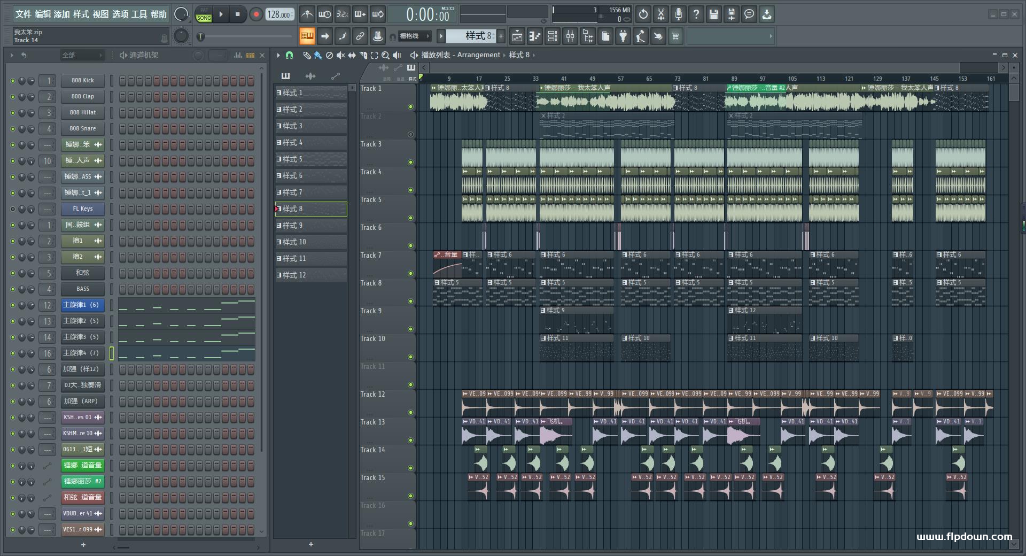Open the 帮助 menu
1026x556 pixels.
[x=158, y=14]
